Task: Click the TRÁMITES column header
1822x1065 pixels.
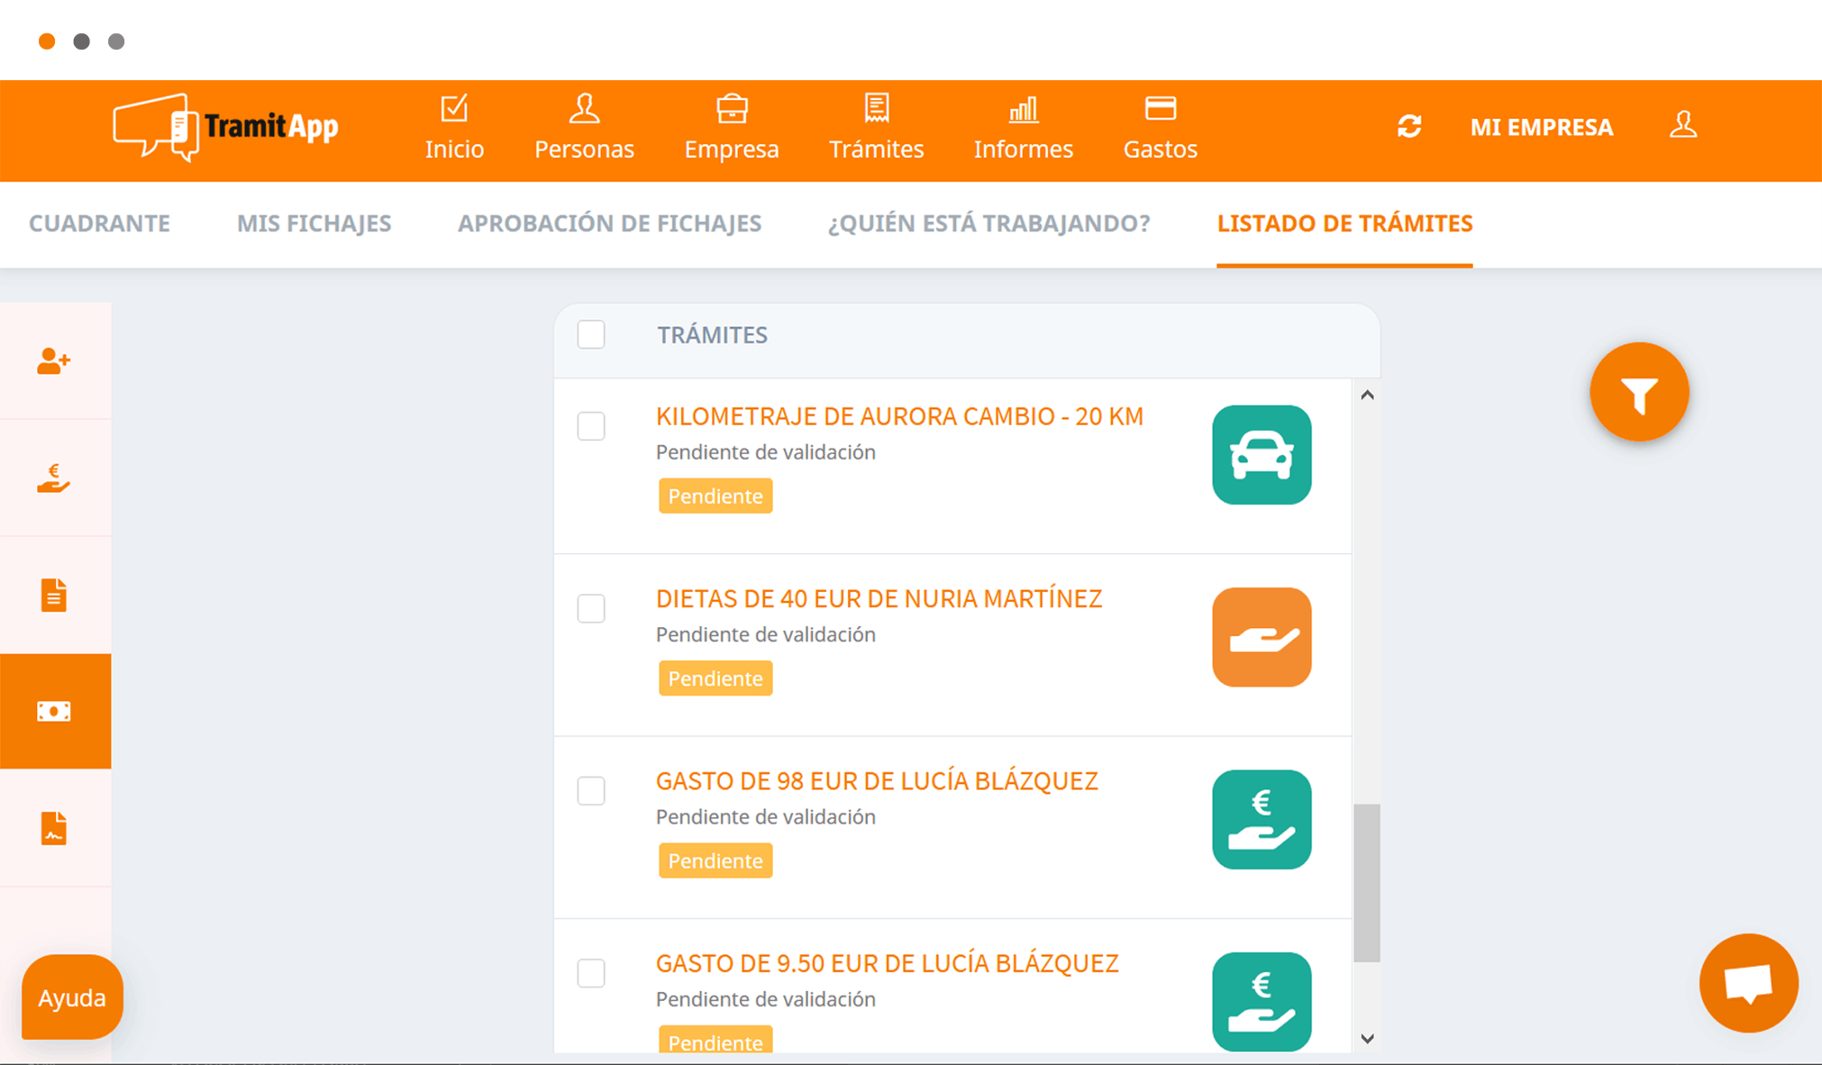Action: tap(712, 335)
